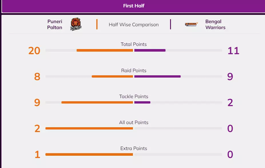Image resolution: width=265 pixels, height=168 pixels.
Task: Click the Tackle Points label
Action: (134, 96)
